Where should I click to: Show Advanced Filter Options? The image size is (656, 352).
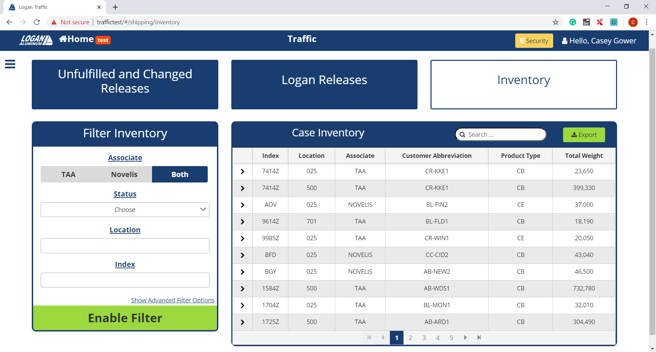point(173,300)
